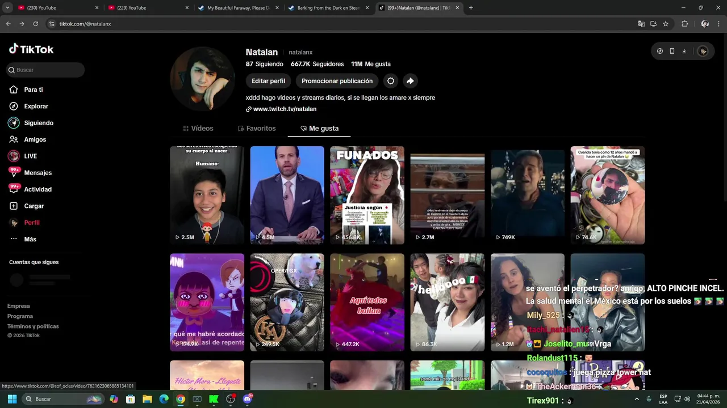Open Discord from the taskbar
This screenshot has width=727, height=408.
click(248, 399)
